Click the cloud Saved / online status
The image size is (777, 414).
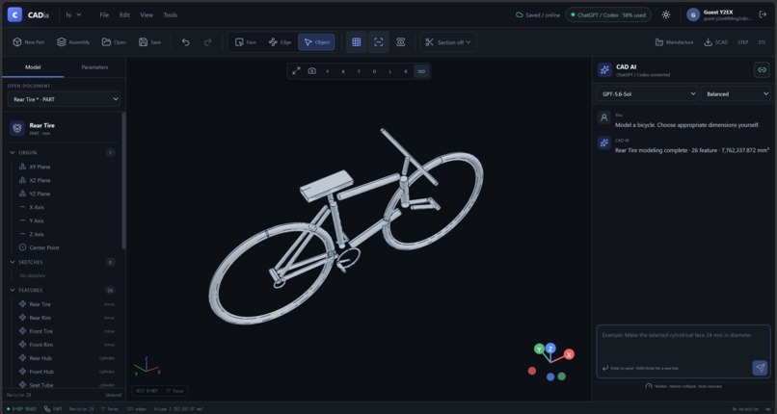click(538, 14)
